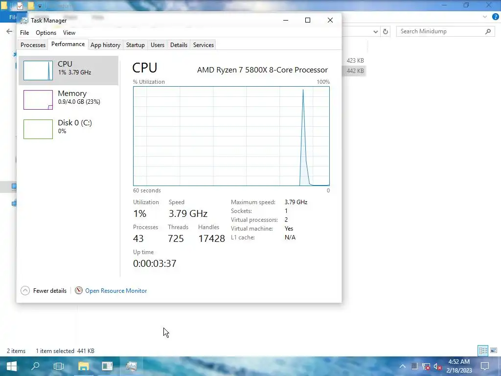This screenshot has width=501, height=376.
Task: Refresh the Explorer folder view
Action: pyautogui.click(x=386, y=31)
